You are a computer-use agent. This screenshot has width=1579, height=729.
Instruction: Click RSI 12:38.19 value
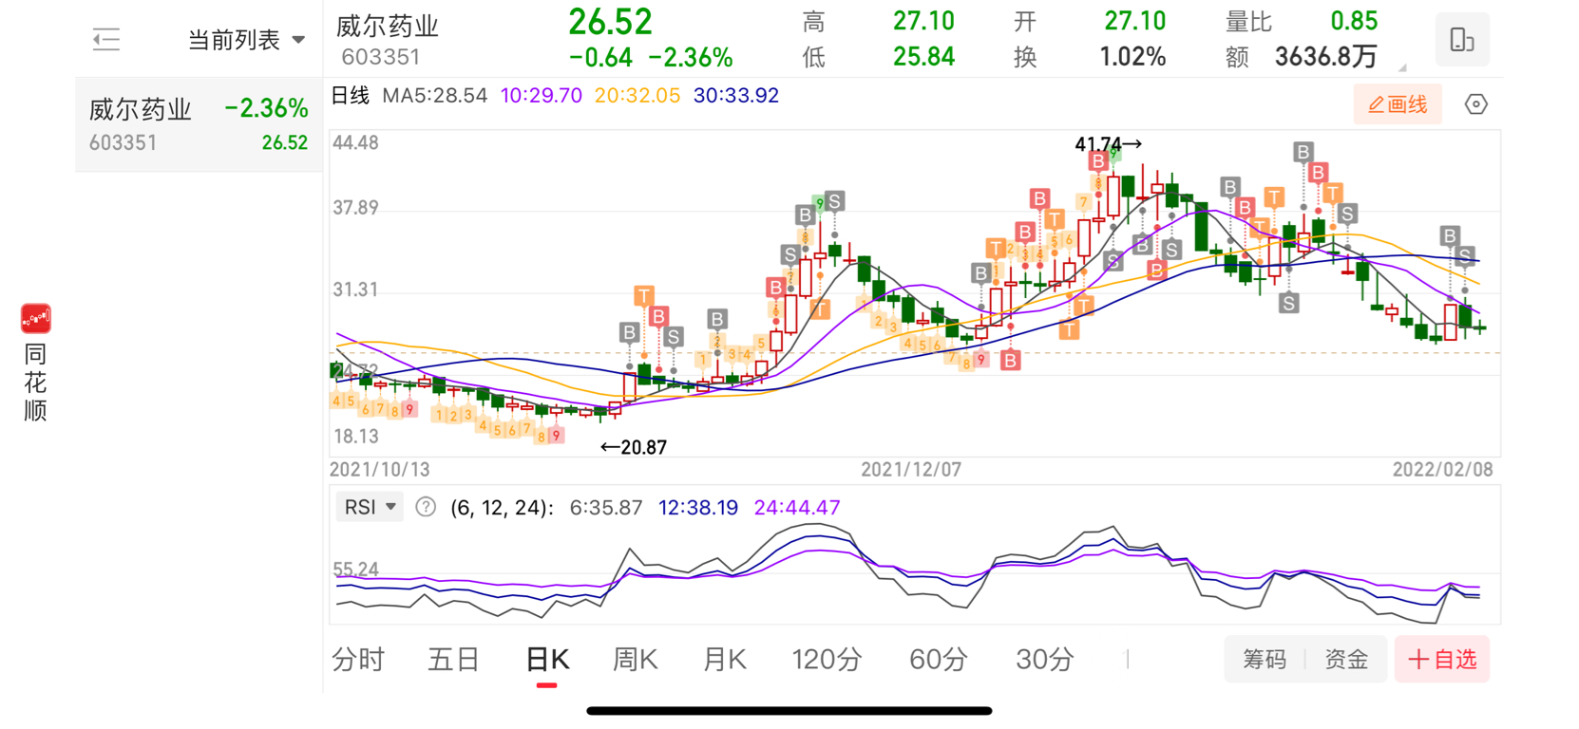click(x=698, y=508)
